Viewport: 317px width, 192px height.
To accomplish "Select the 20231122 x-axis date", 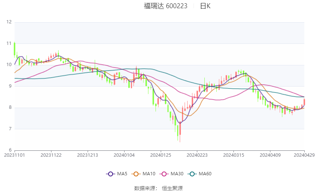I will (51, 154).
